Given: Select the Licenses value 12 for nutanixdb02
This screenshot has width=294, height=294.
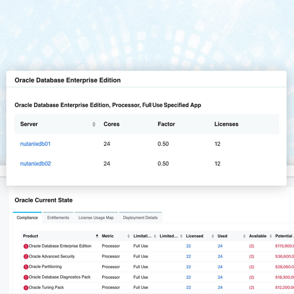Looking at the screenshot, I should point(217,163).
